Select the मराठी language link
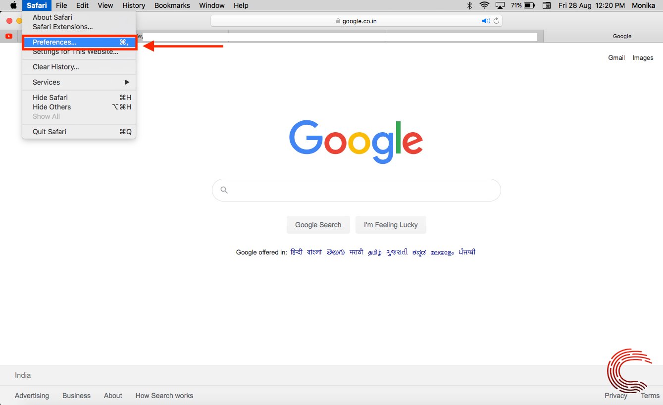Viewport: 663px width, 405px height. [x=357, y=252]
